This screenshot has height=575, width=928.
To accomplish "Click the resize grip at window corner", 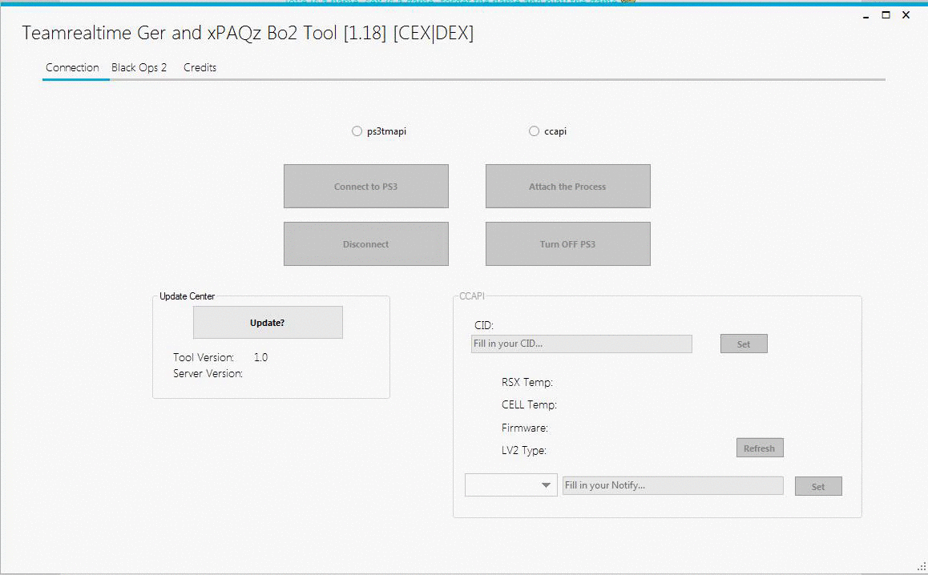I will (x=922, y=567).
